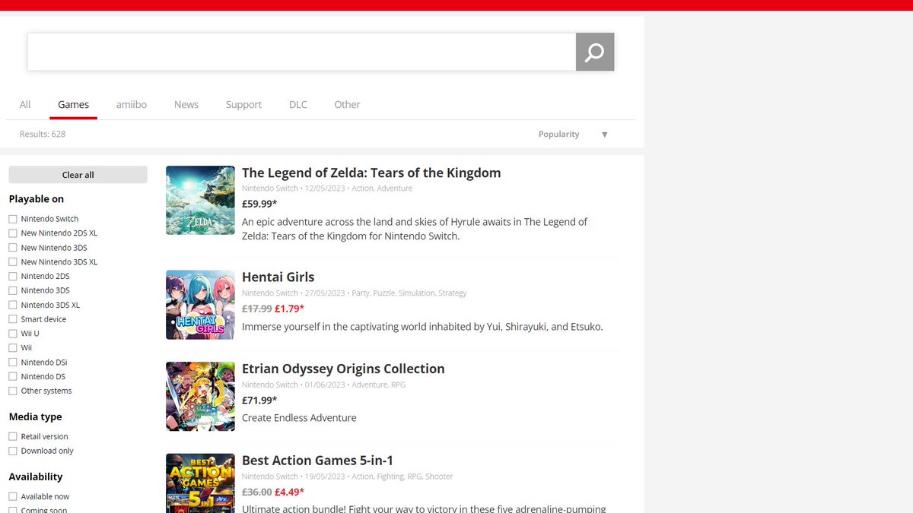
Task: Enable the Smart device filter
Action: [13, 319]
